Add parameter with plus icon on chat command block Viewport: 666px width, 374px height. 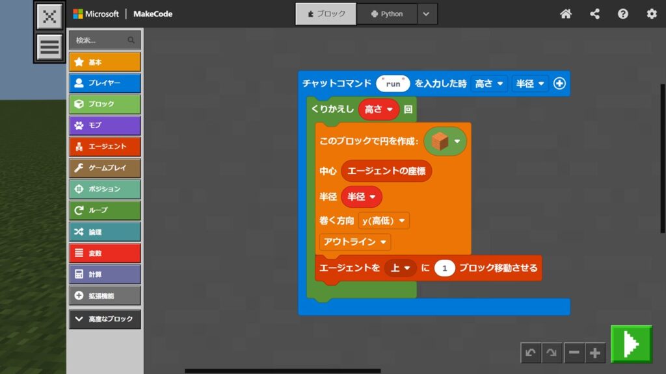point(559,83)
